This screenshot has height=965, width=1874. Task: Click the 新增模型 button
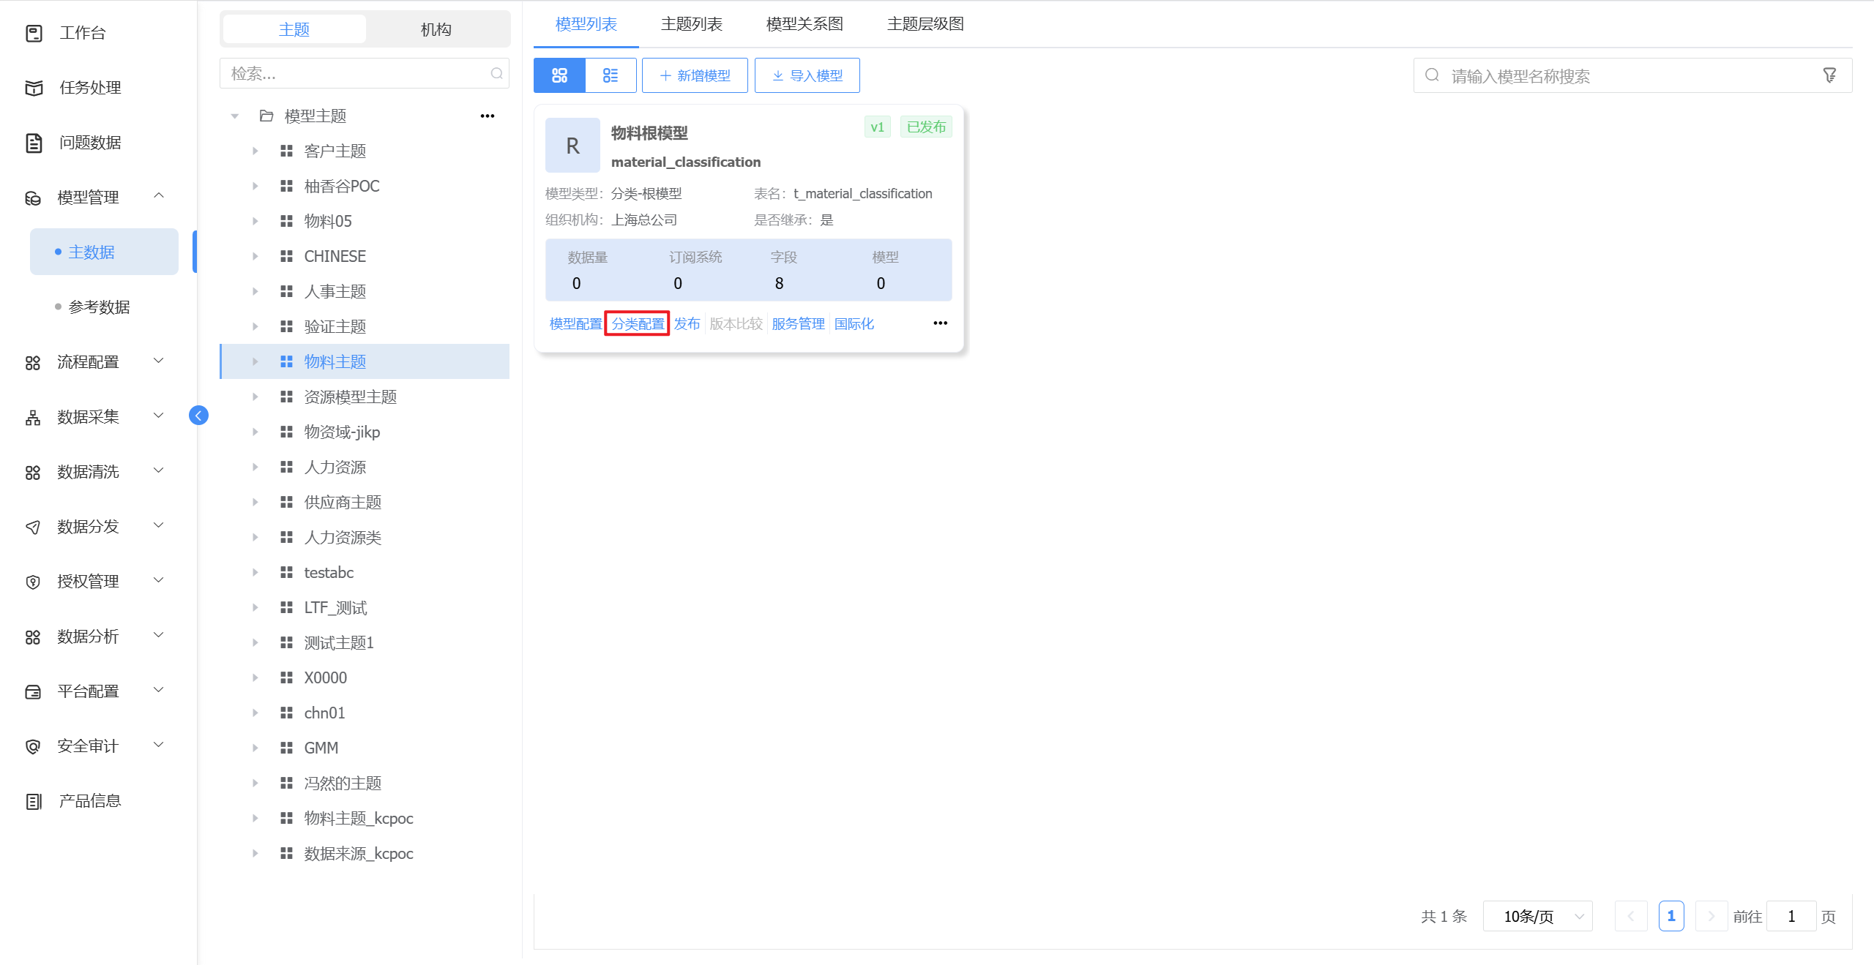[695, 75]
